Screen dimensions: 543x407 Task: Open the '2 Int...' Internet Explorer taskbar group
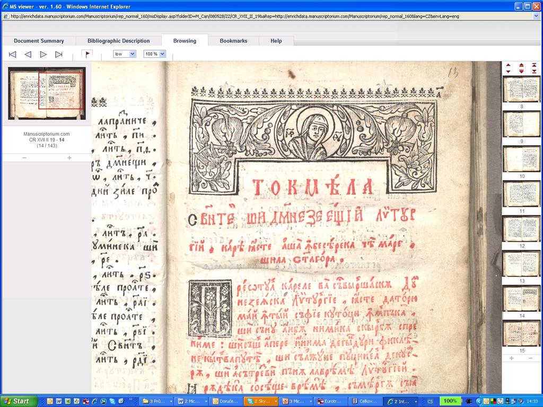tap(400, 401)
